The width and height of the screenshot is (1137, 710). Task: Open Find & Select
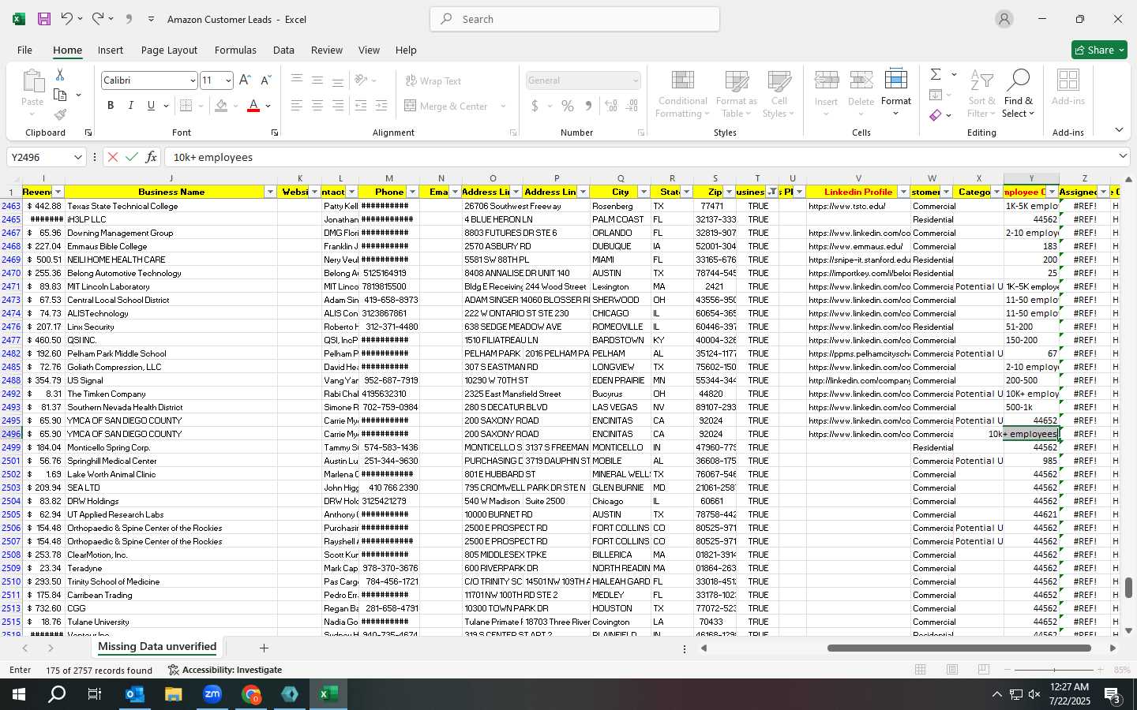click(x=1019, y=94)
